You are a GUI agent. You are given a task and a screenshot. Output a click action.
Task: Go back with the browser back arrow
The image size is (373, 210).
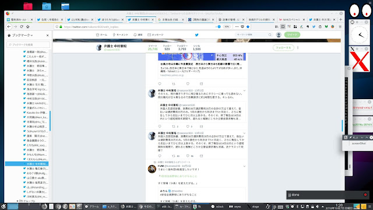[9, 27]
